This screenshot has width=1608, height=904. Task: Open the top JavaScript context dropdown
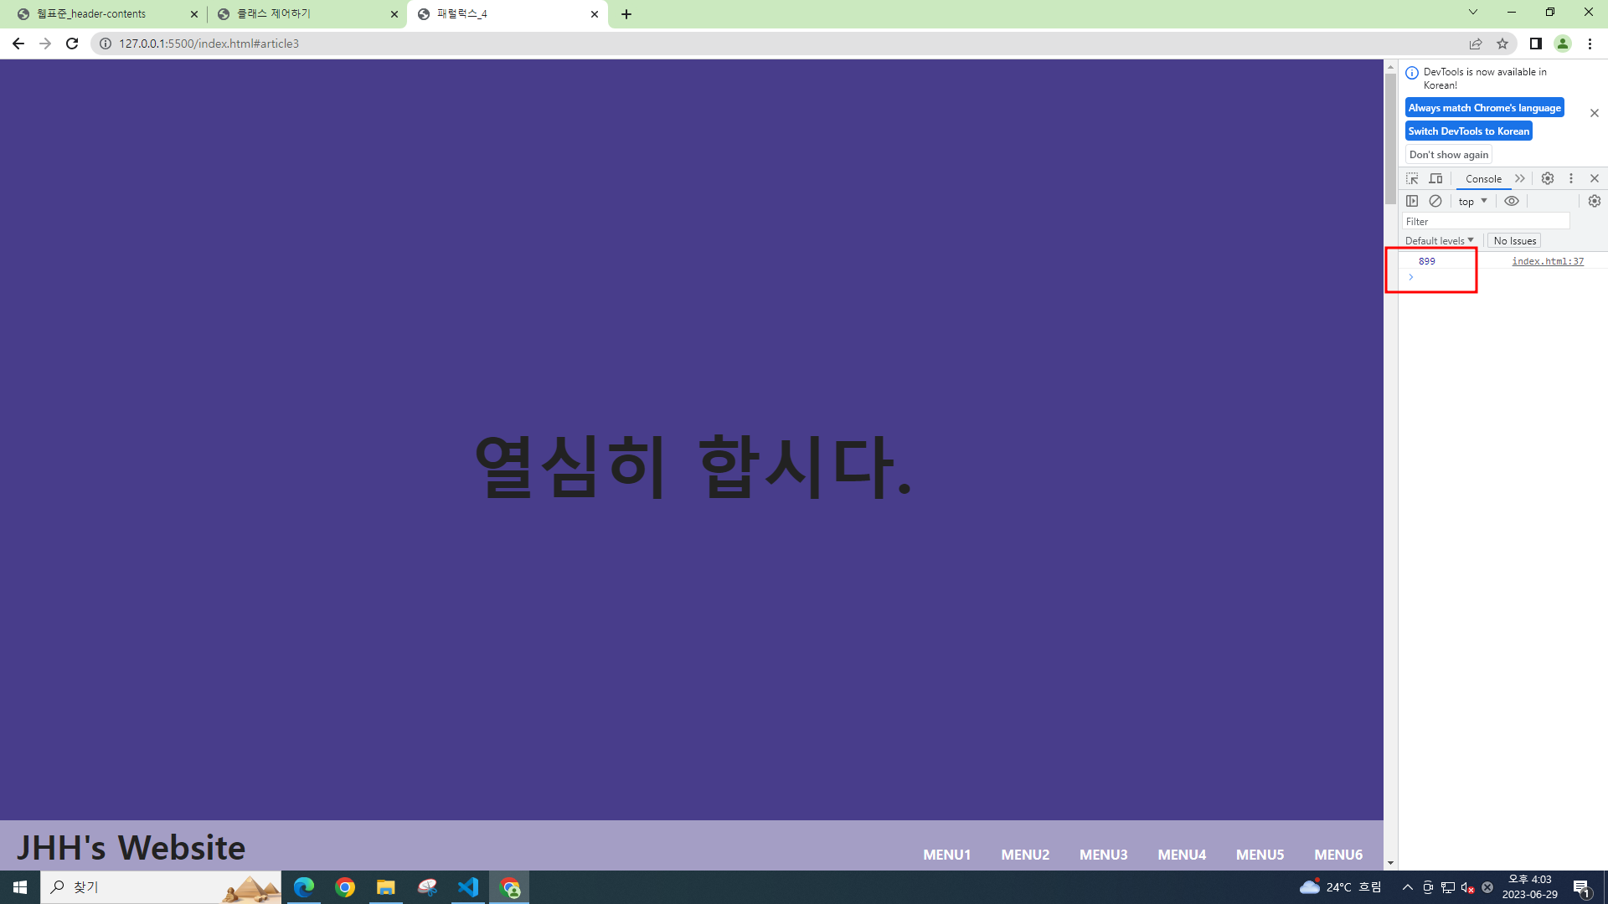1472,201
